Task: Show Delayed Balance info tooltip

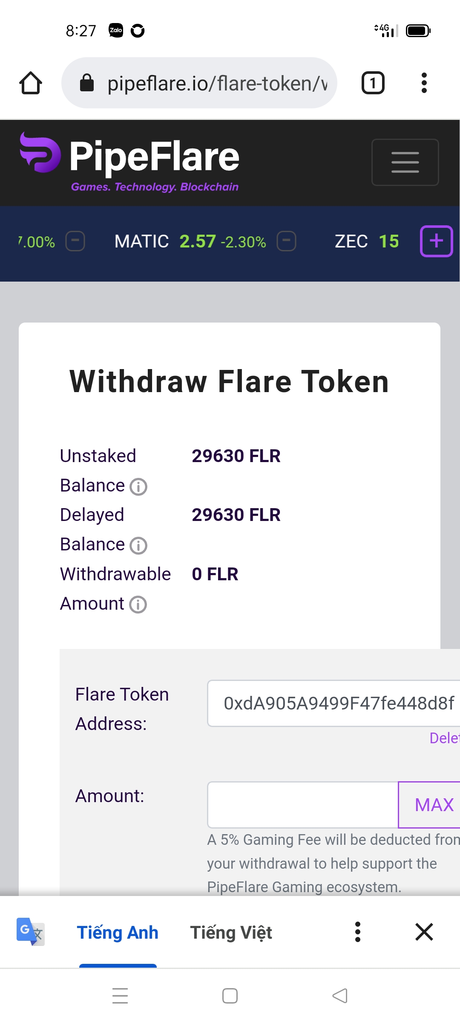Action: coord(138,545)
